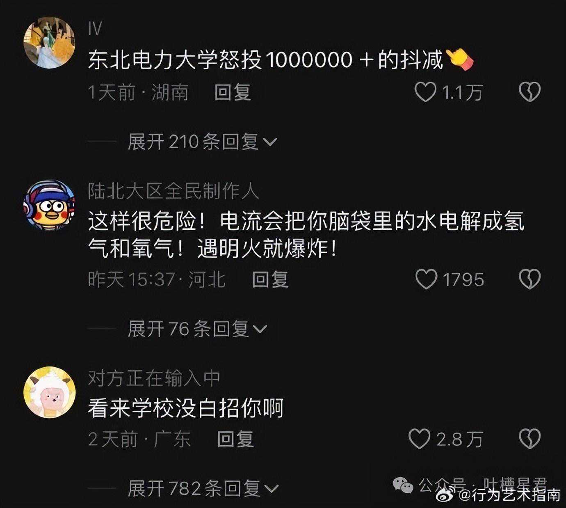The height and width of the screenshot is (508, 566).
Task: Open username 陆北大区全民制作人
Action: pos(173,191)
